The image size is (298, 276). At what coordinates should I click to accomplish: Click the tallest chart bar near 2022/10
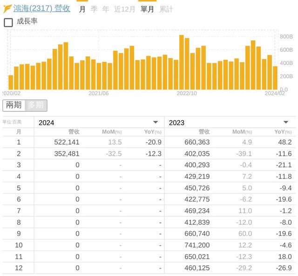182,62
